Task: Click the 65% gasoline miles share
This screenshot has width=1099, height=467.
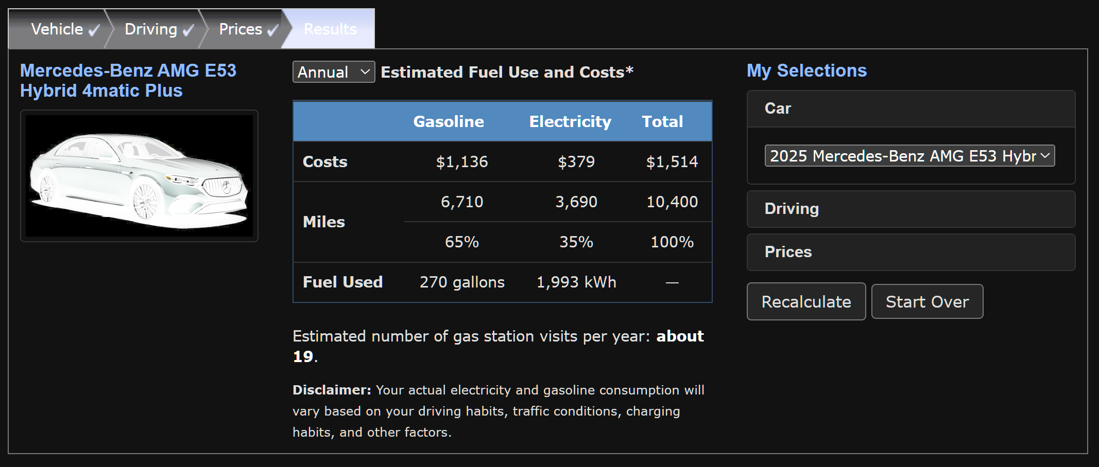Action: pyautogui.click(x=462, y=242)
